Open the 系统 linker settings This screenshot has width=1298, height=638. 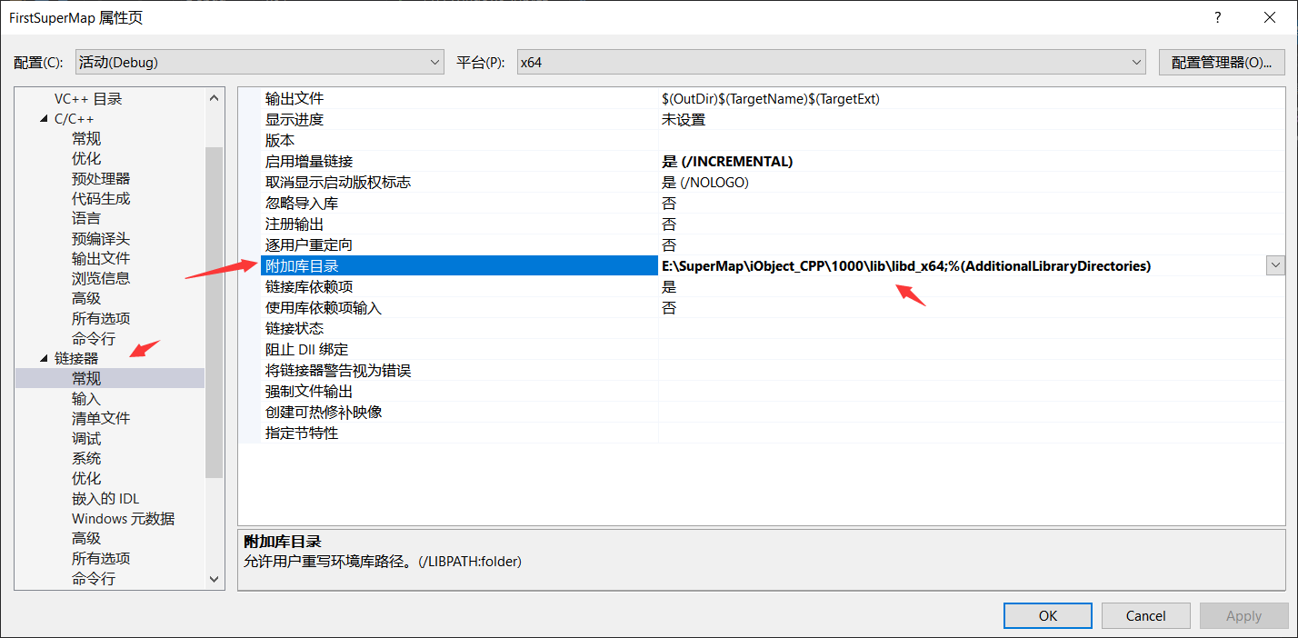tap(85, 457)
